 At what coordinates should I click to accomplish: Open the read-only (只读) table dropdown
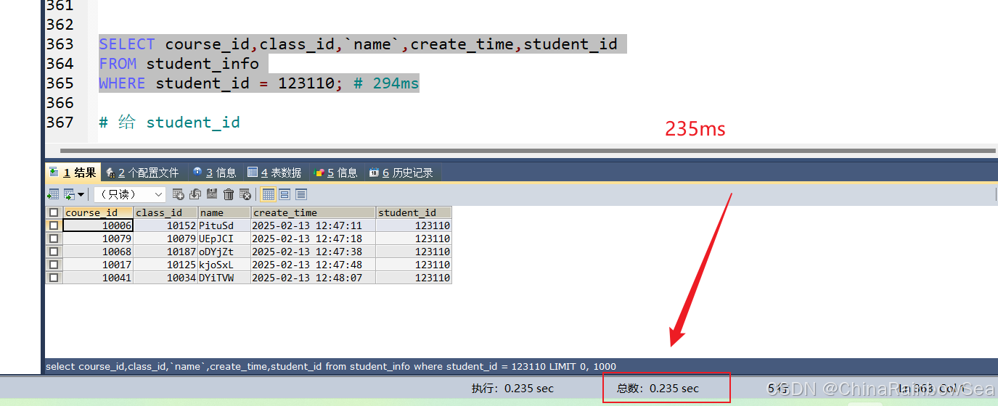click(130, 194)
